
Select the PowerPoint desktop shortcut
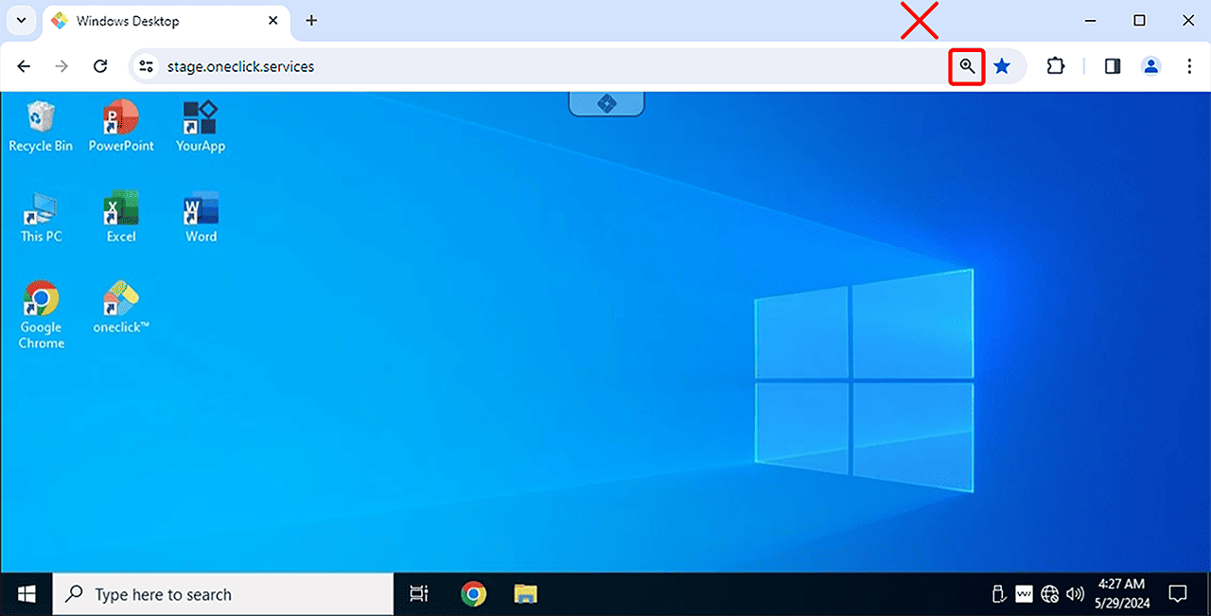point(121,126)
